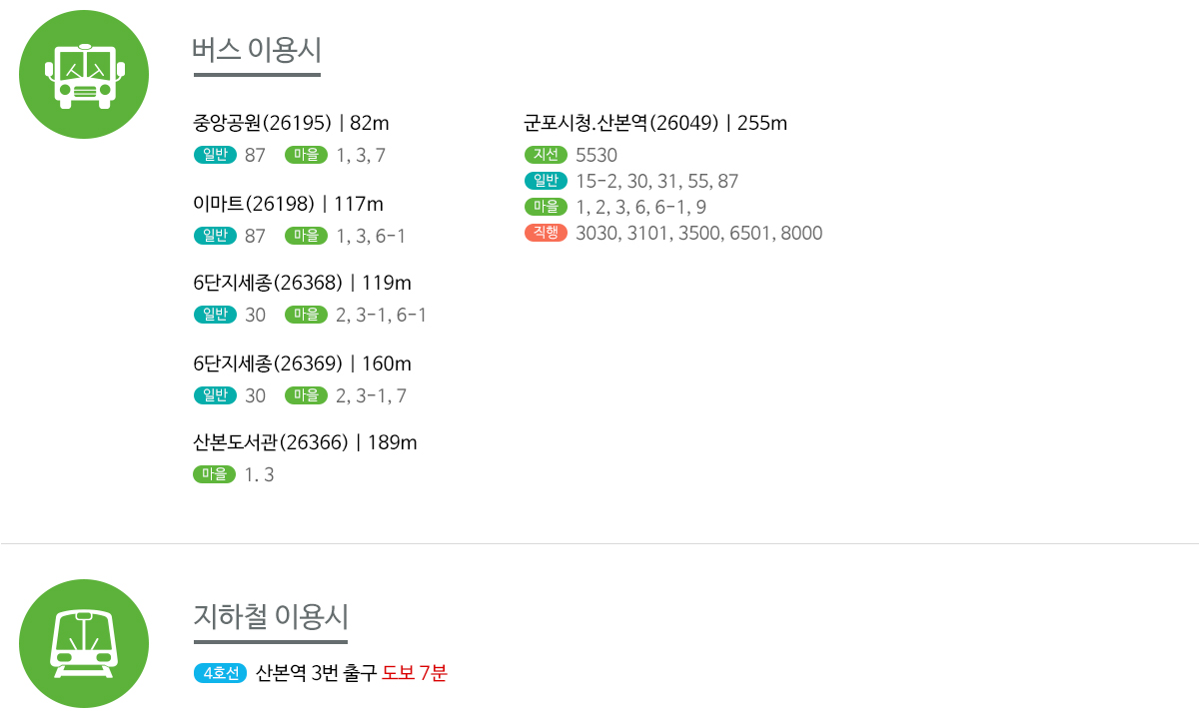
Task: Click the 6단지세종(26369) 160m stop
Action: 302,363
